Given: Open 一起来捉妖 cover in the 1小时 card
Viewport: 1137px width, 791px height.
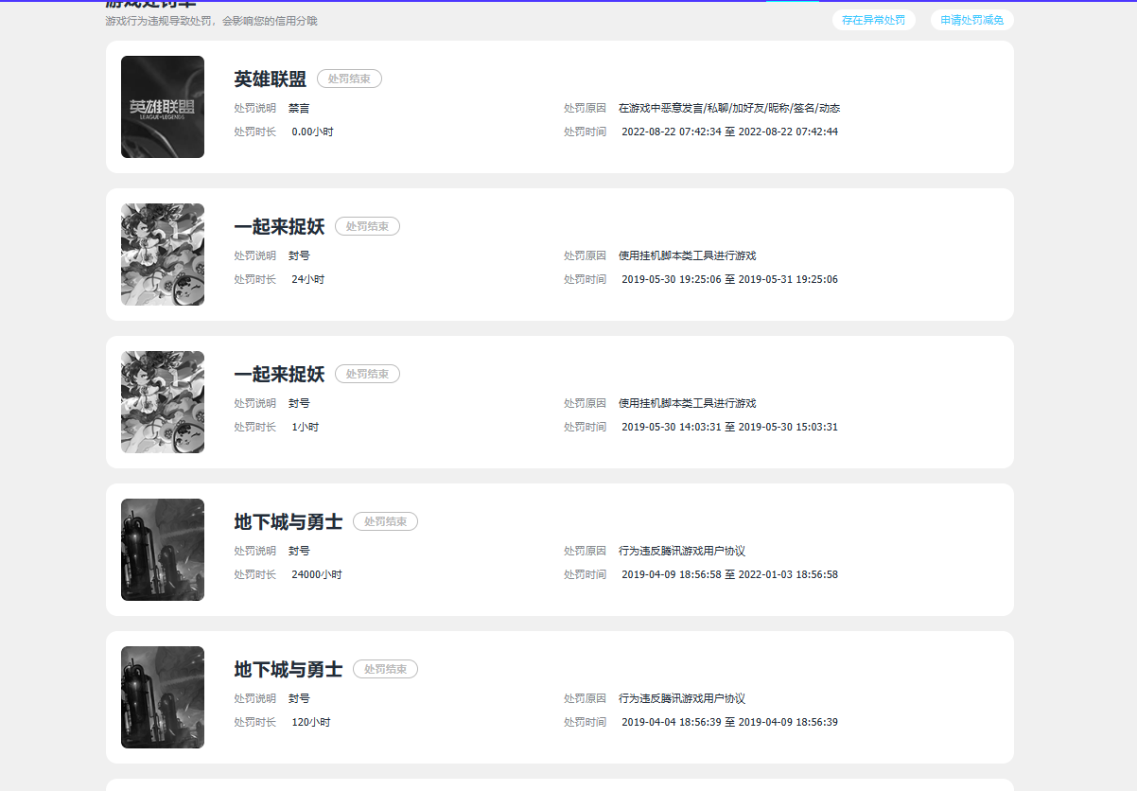Looking at the screenshot, I should [x=163, y=402].
